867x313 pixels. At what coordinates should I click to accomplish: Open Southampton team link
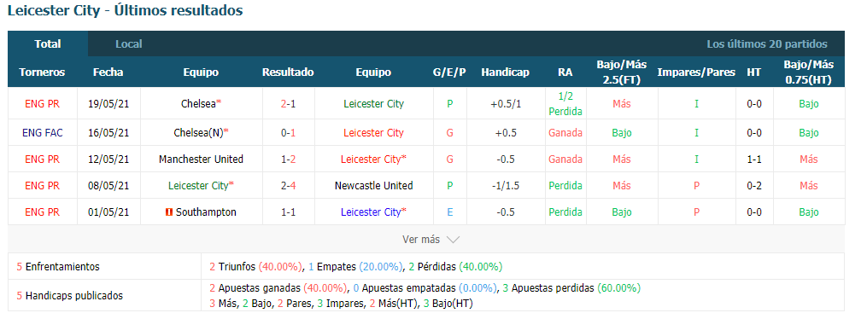click(206, 212)
